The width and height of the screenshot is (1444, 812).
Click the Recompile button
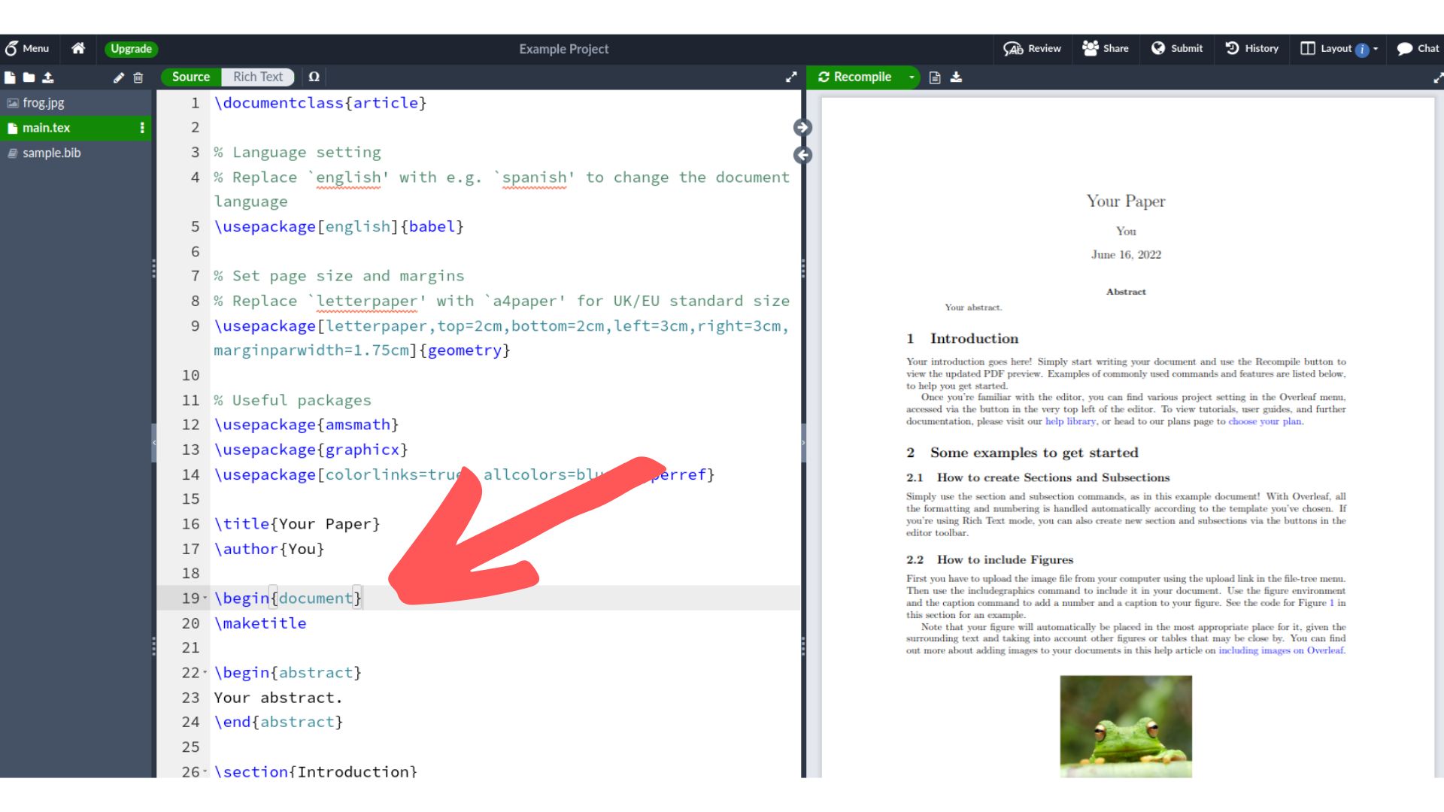861,77
